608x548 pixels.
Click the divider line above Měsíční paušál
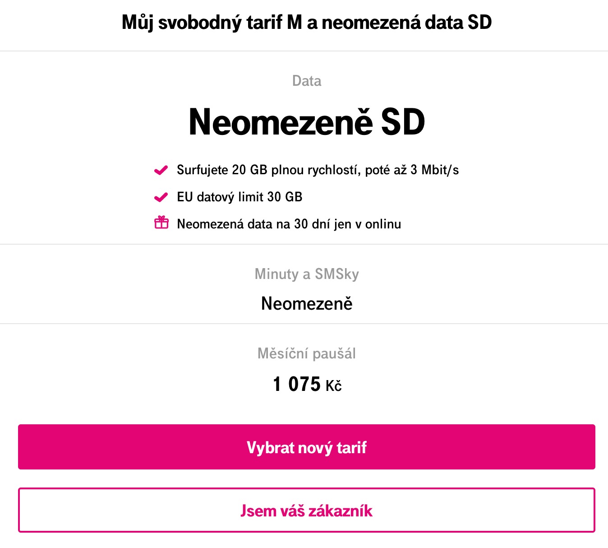304,324
